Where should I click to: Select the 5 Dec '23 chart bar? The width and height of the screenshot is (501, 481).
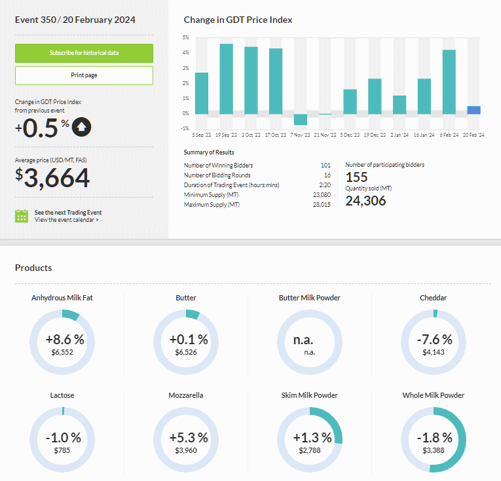(350, 101)
